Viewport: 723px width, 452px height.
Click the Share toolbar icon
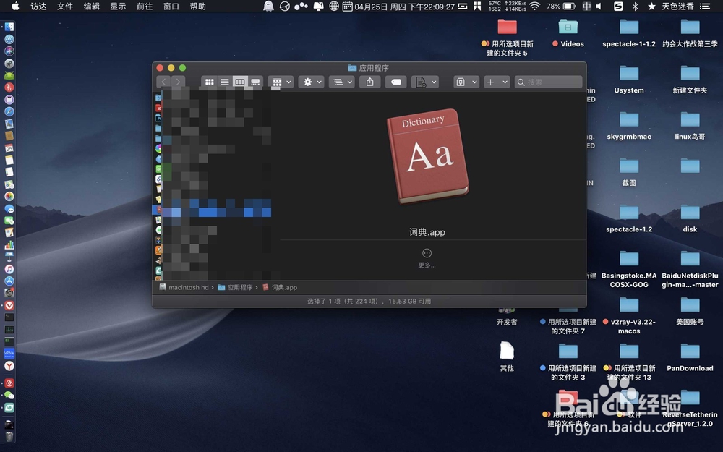tap(369, 82)
